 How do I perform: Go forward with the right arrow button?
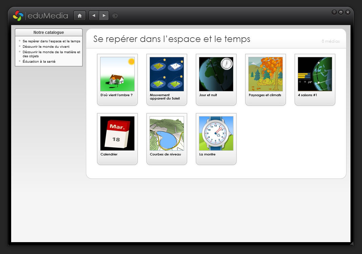[104, 16]
